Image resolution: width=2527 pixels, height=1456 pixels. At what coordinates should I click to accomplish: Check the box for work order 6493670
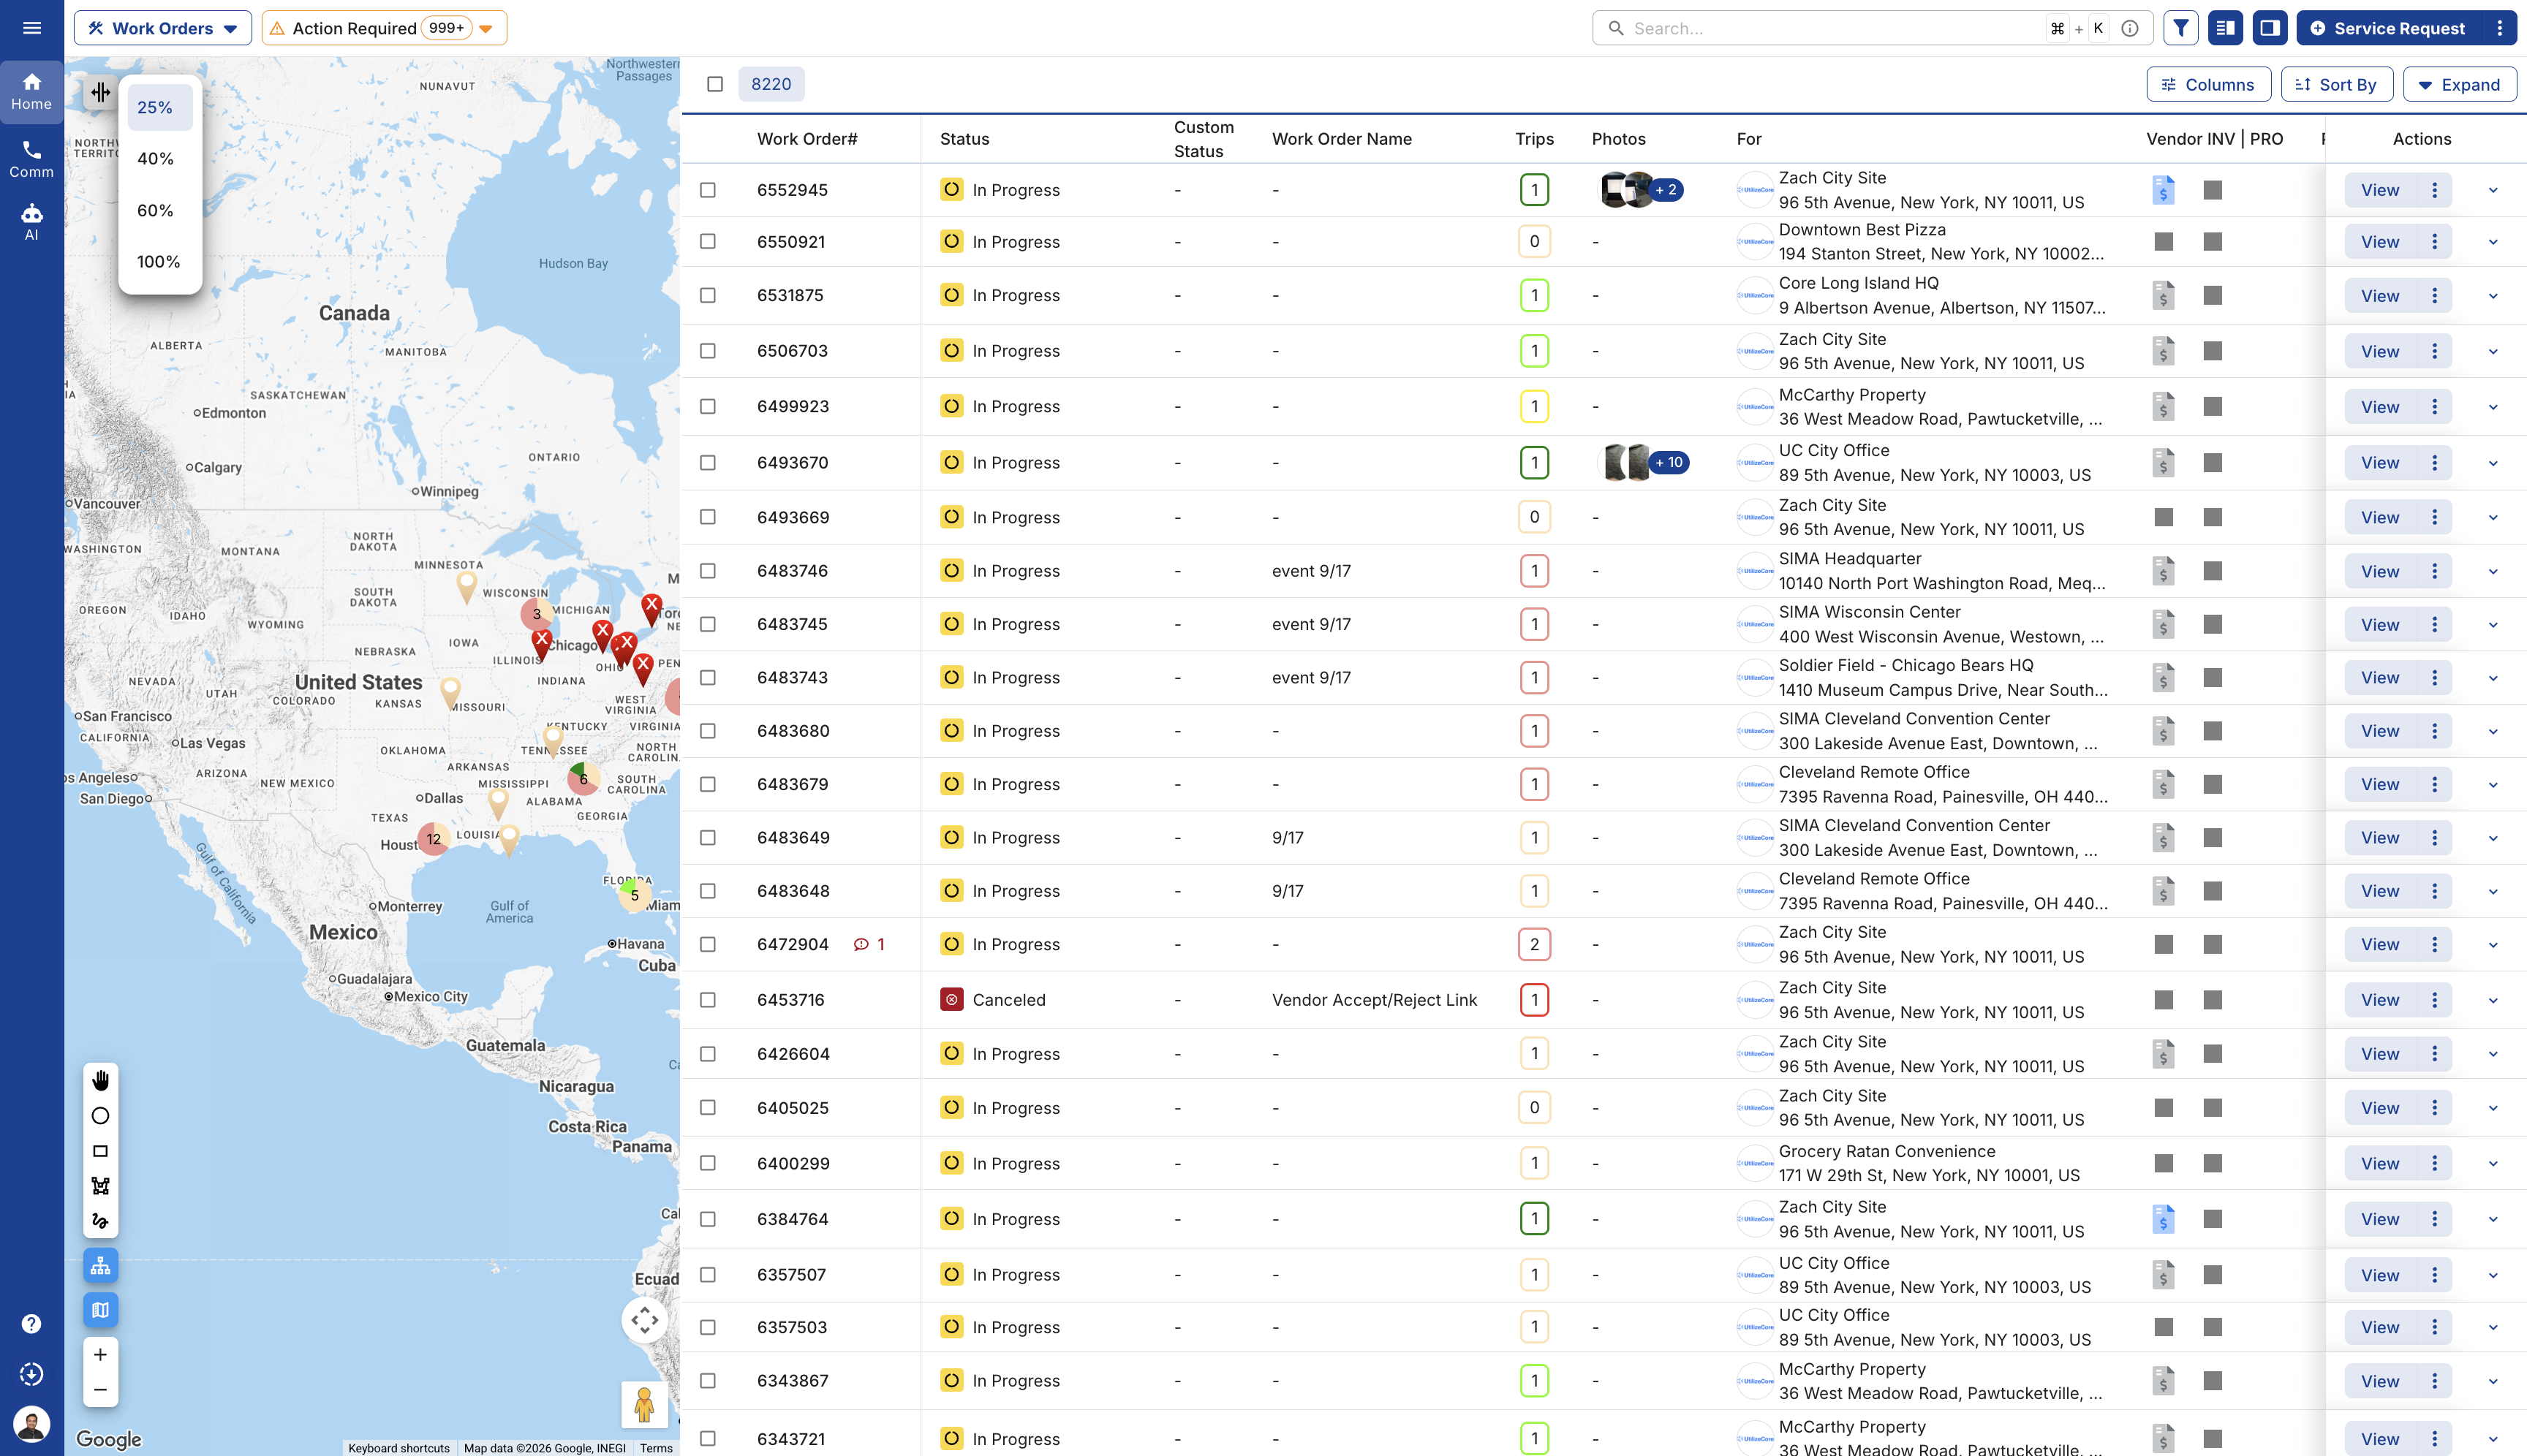click(707, 462)
